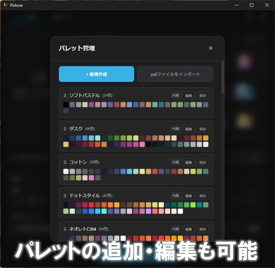
Task: Close the パレット管理 dialog
Action: [x=211, y=48]
